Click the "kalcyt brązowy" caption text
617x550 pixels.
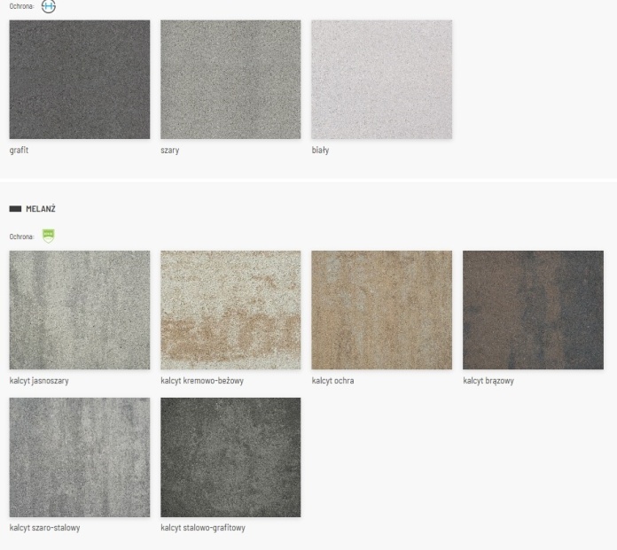(x=488, y=381)
